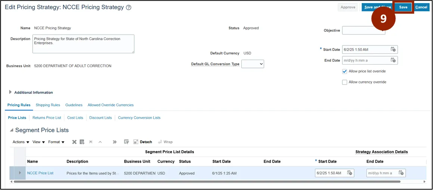This screenshot has height=190, width=433.
Task: Open the Discount Lists sub-tab
Action: pos(100,118)
